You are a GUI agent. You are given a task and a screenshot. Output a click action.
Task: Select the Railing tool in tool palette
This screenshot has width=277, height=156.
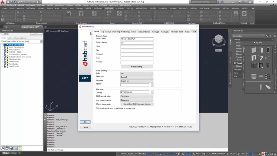coord(268,58)
